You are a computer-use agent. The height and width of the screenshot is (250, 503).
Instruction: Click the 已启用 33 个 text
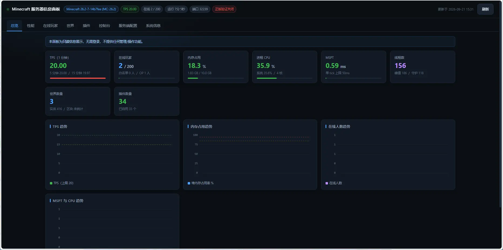pos(128,109)
